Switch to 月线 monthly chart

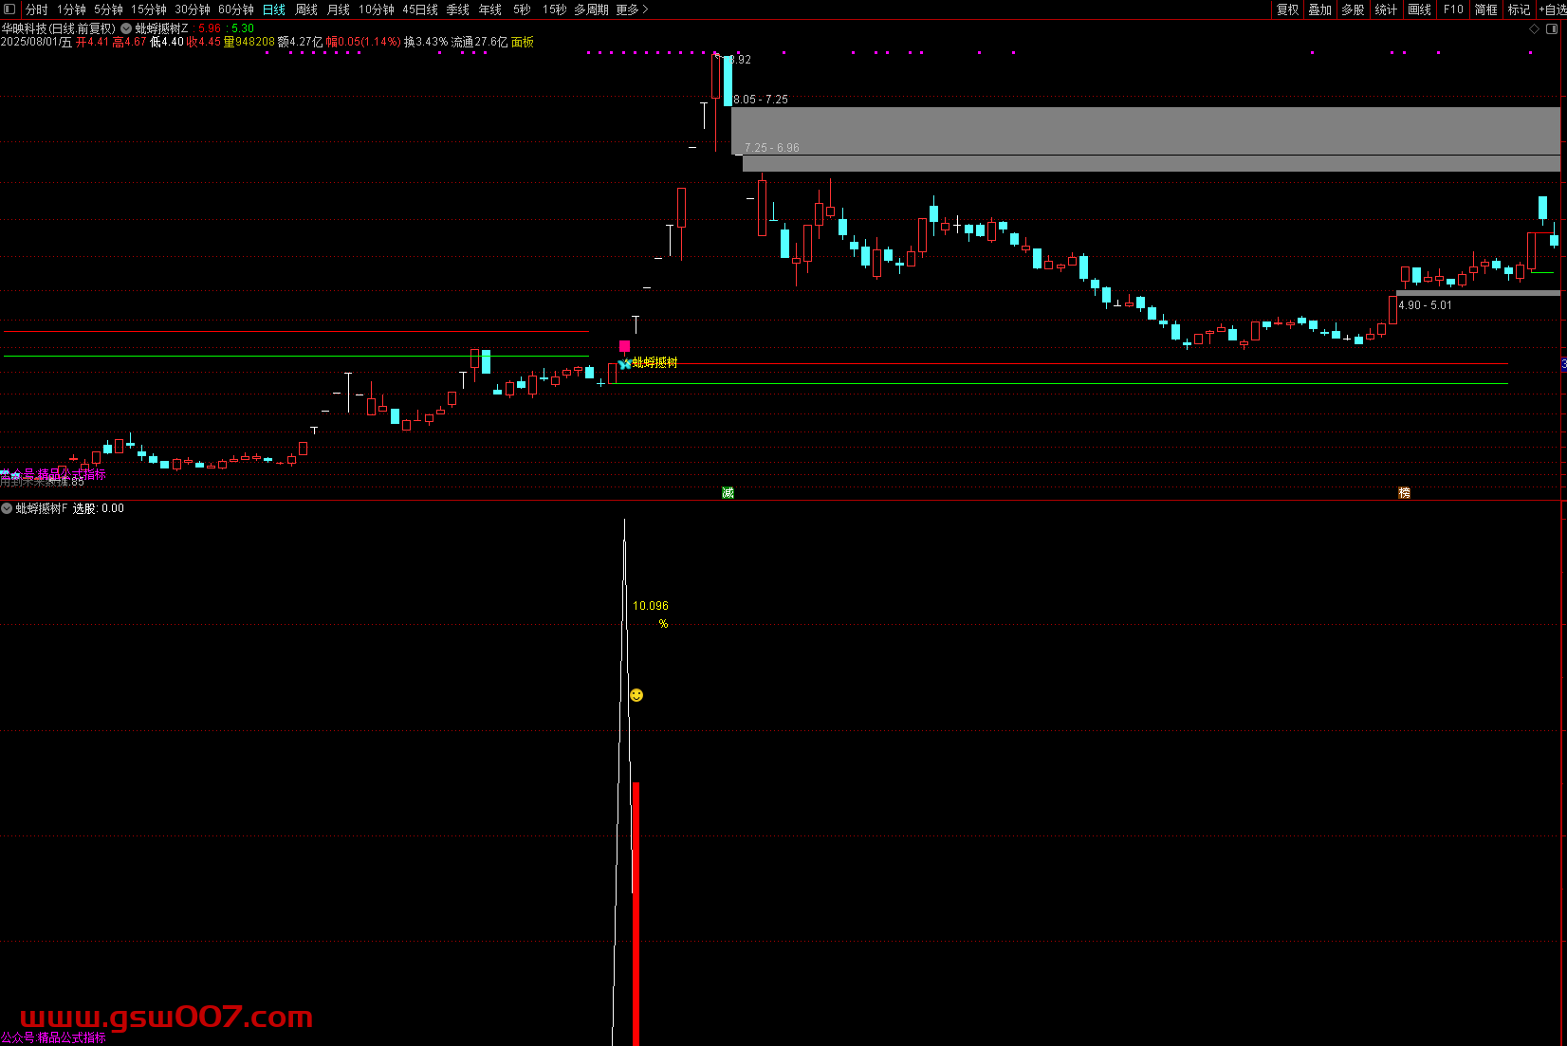tap(339, 9)
